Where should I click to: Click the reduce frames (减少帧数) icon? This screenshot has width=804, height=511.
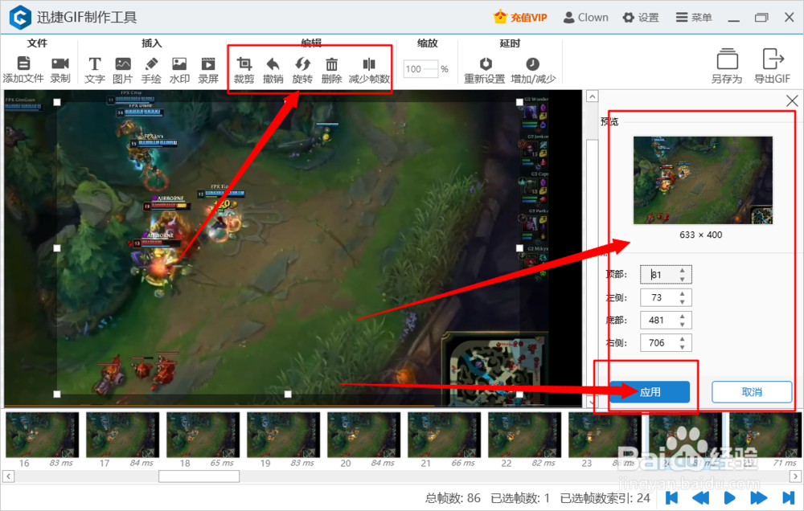pos(369,63)
